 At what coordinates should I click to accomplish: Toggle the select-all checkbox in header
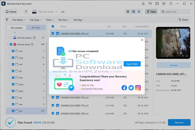53,26
